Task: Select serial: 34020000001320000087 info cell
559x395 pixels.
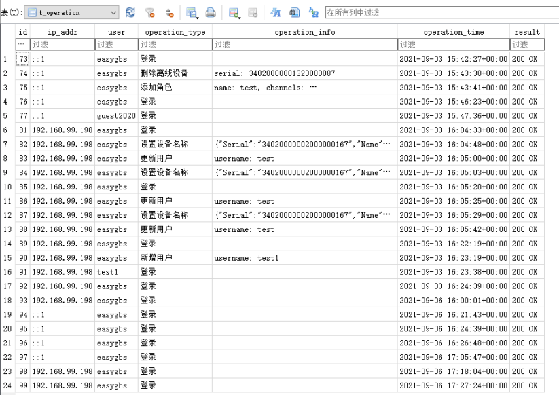Action: click(x=305, y=73)
